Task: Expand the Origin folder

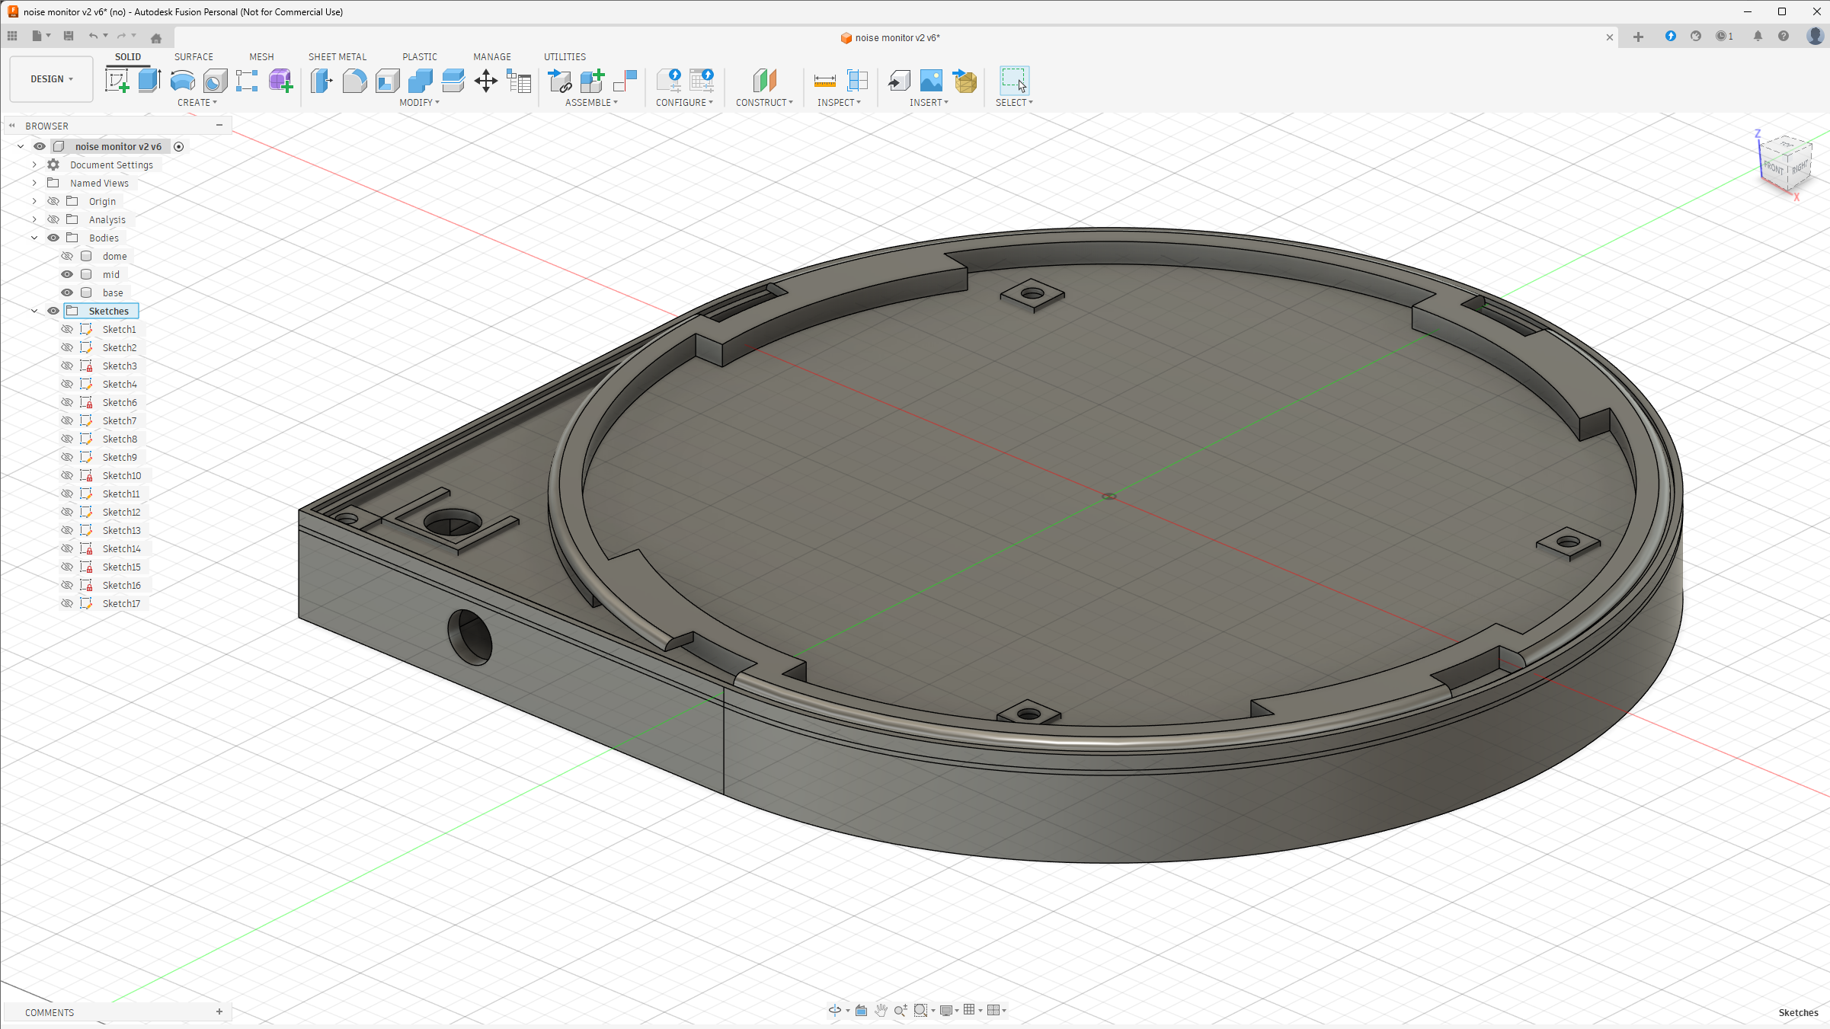Action: click(x=34, y=201)
